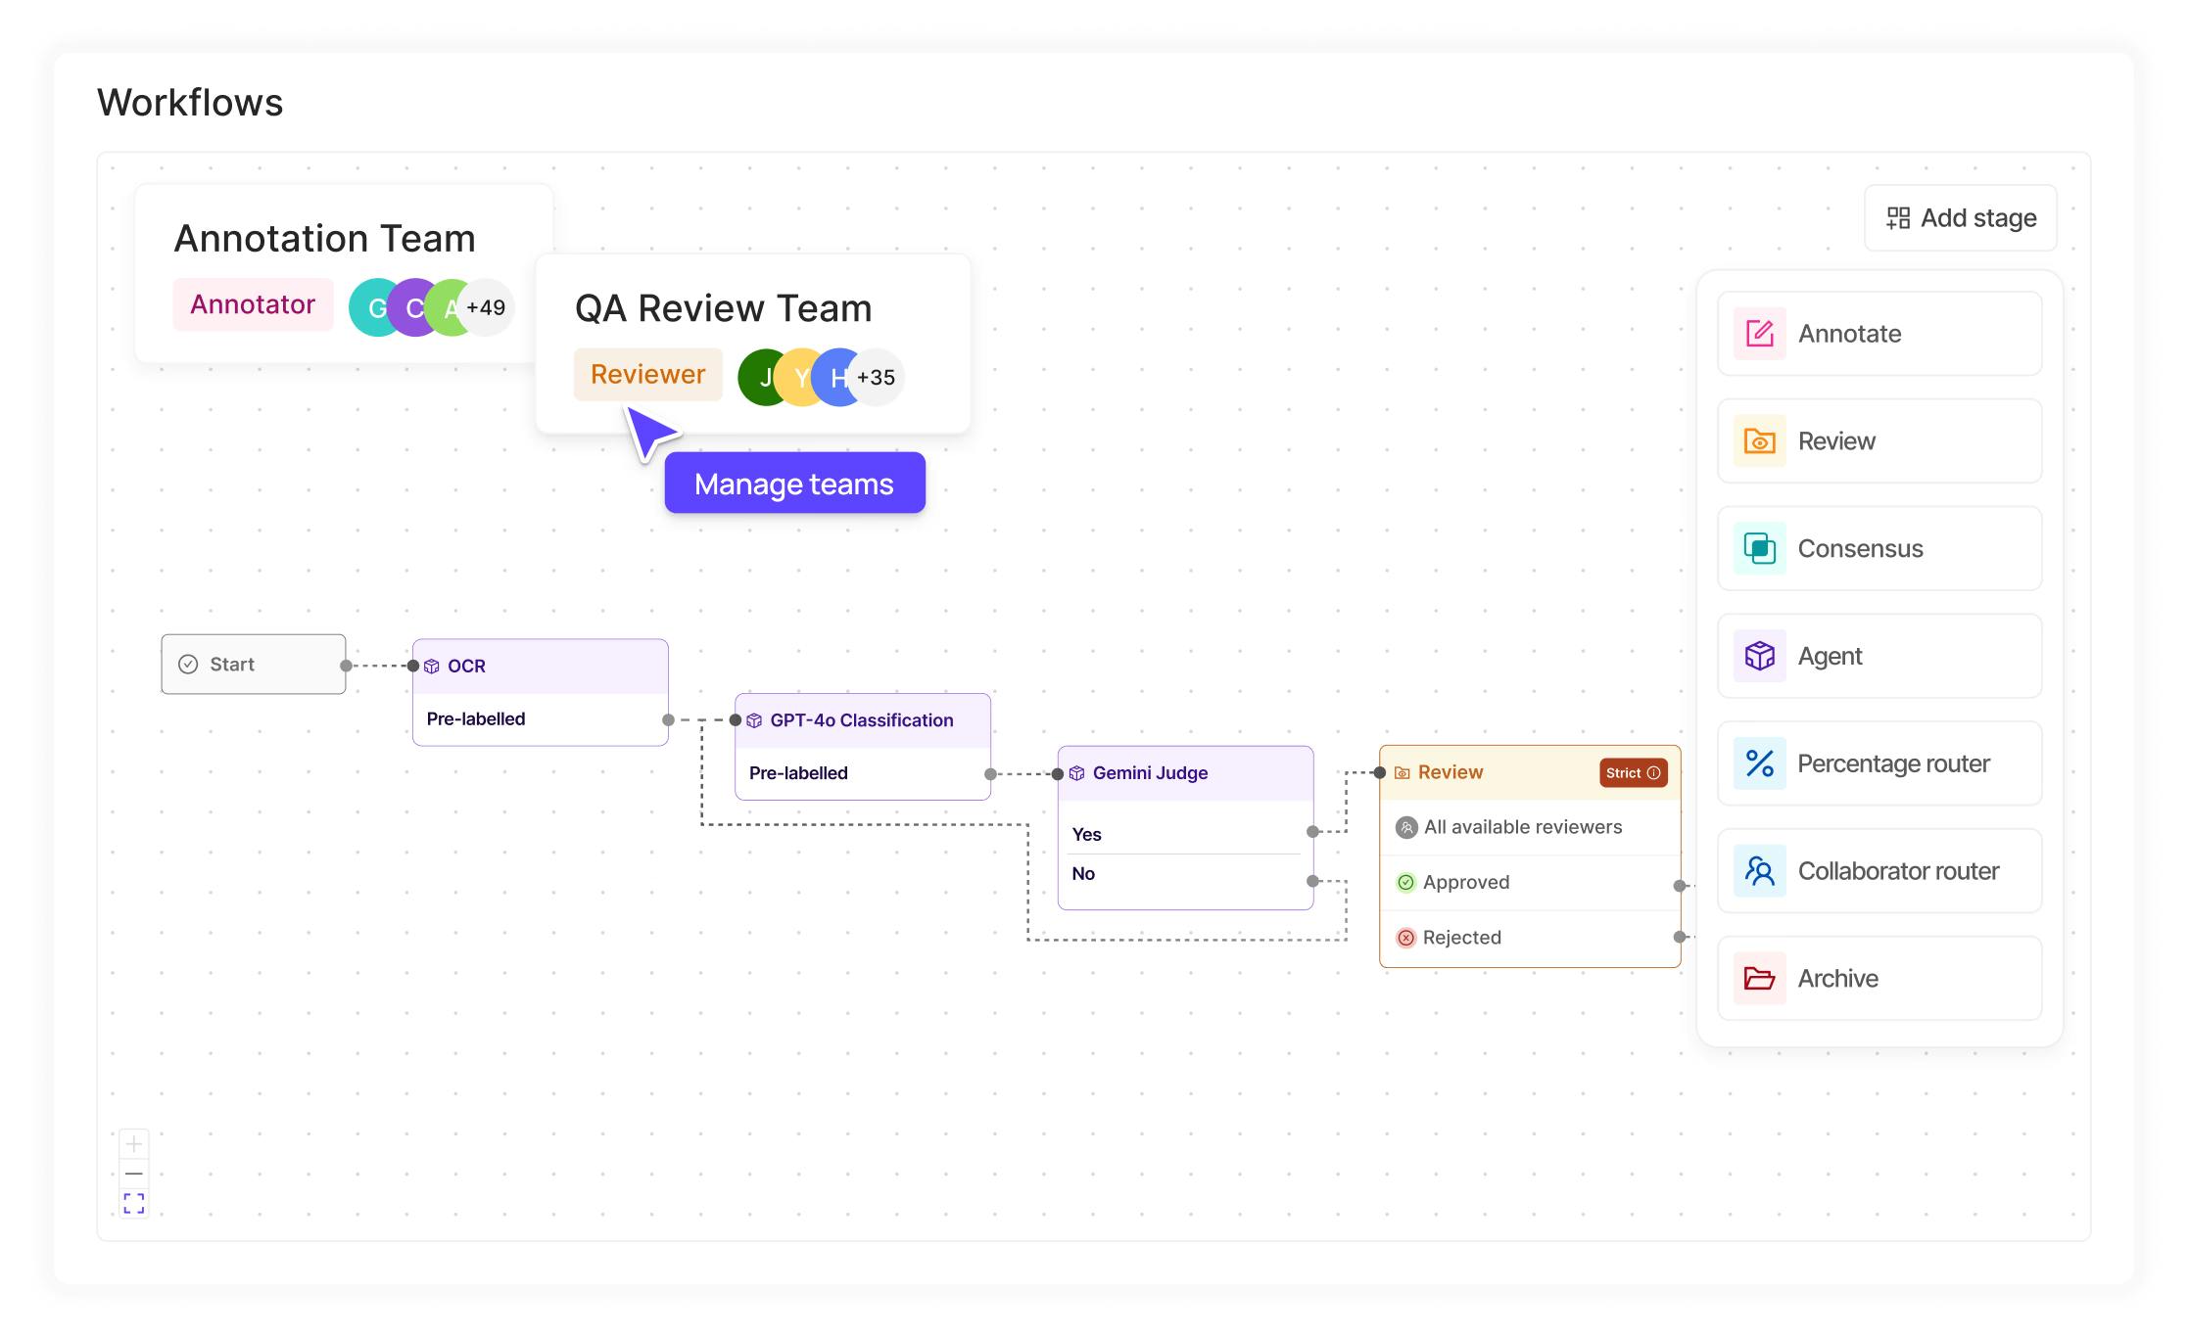The height and width of the screenshot is (1339, 2188).
Task: Click the reviewers person icon in Review node
Action: (1406, 827)
